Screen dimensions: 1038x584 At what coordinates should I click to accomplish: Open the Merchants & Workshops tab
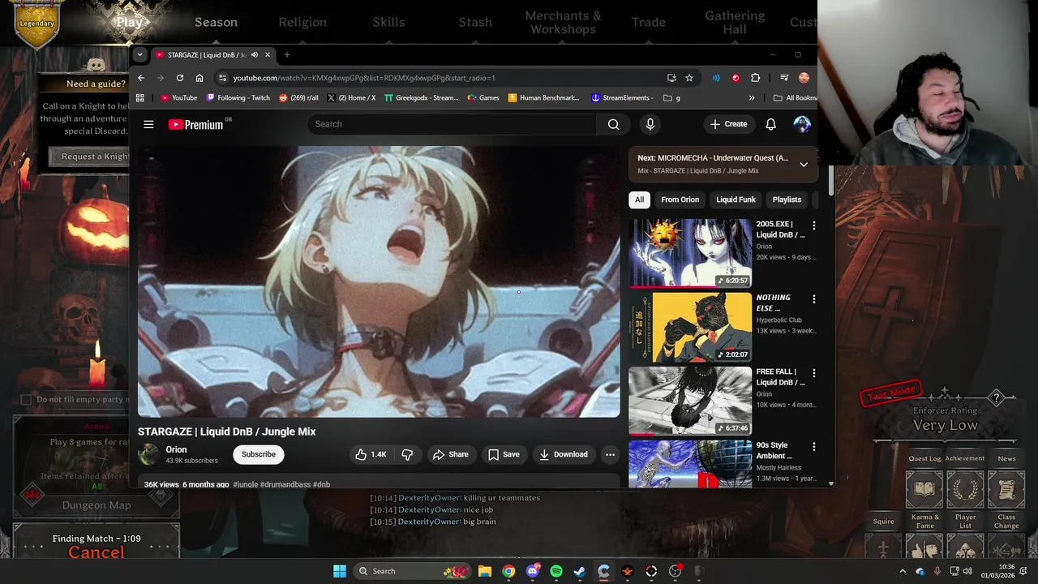point(563,23)
